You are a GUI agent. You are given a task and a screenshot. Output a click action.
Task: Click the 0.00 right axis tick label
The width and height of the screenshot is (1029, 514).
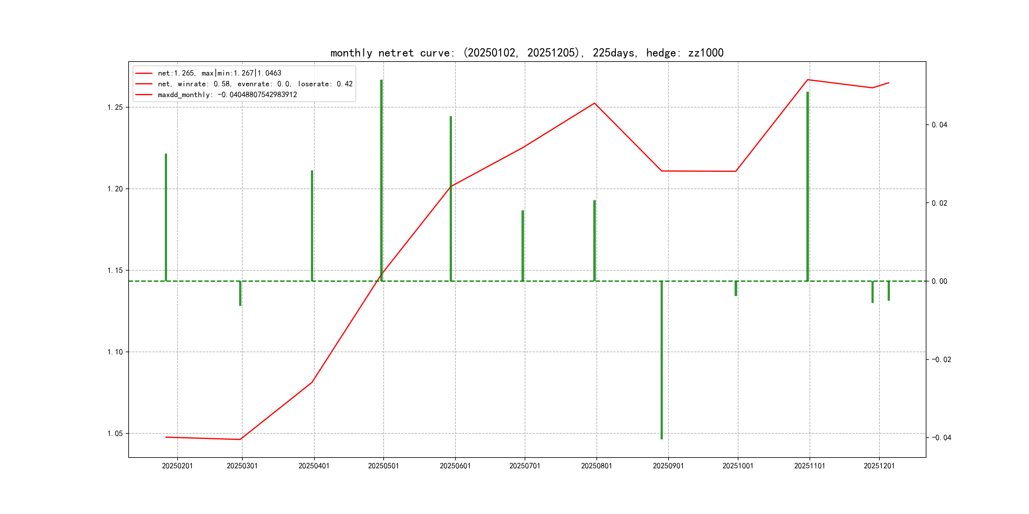pyautogui.click(x=939, y=281)
